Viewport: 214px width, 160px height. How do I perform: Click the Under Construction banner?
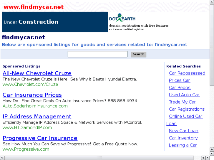click(55, 22)
